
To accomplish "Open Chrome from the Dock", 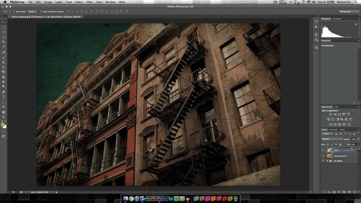I will pos(131,198).
